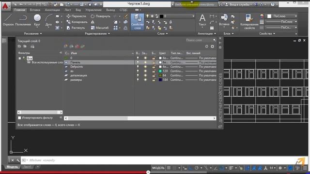Click color swatch 64 of layer детализация
The width and height of the screenshot is (310, 174).
[160, 75]
